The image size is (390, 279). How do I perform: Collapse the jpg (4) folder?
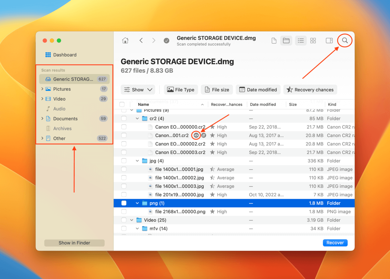tap(137, 161)
